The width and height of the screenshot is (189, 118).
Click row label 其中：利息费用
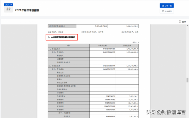click(x=64, y=113)
